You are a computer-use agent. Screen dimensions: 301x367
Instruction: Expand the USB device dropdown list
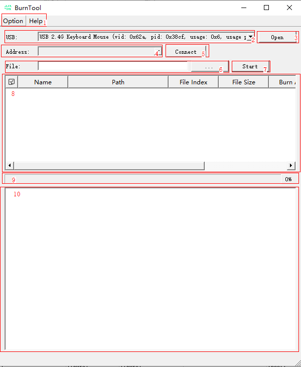pos(249,37)
